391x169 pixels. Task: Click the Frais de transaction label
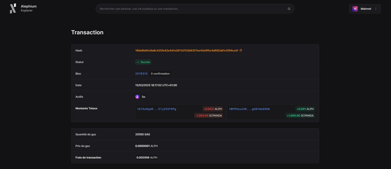coord(88,158)
